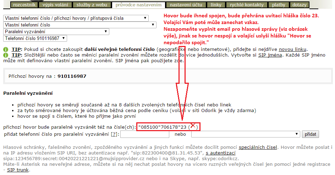
Task: Open the 'SIP jména' link
Action: pos(269,55)
